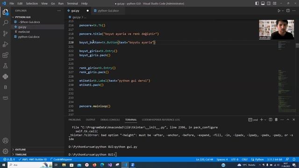Open Explorer views and more actions

click(x=59, y=11)
